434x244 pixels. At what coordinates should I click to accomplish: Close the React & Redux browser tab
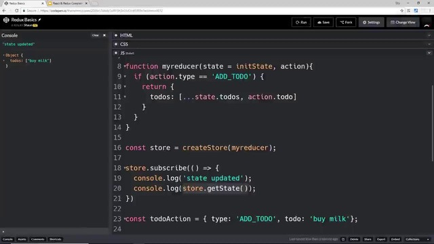tap(86, 3)
